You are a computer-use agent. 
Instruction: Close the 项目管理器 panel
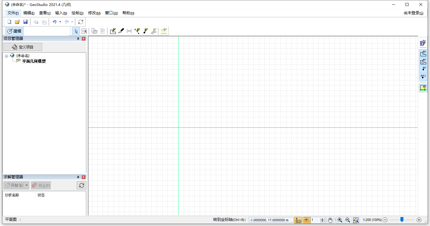[x=84, y=39]
